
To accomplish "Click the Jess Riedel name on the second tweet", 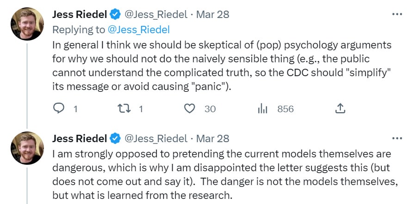I will 80,138.
